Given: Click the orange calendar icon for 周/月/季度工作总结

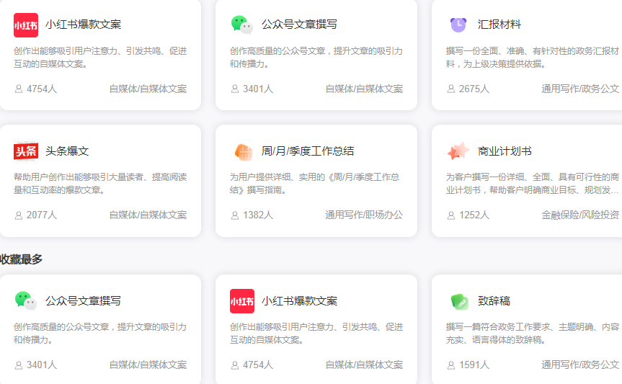Looking at the screenshot, I should [x=243, y=151].
